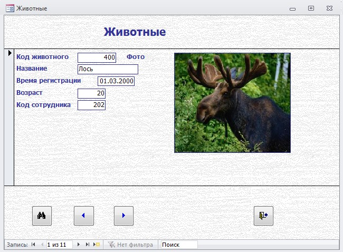The width and height of the screenshot is (343, 252).
Task: Click the 'Время регистрации' label
Action: [49, 81]
